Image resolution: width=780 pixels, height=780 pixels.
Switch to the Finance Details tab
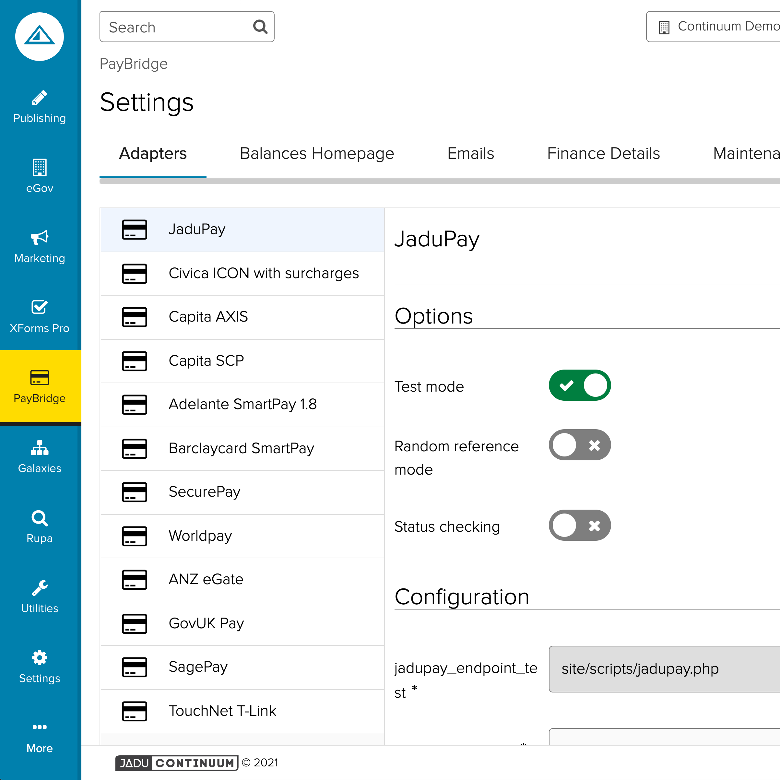click(x=603, y=154)
